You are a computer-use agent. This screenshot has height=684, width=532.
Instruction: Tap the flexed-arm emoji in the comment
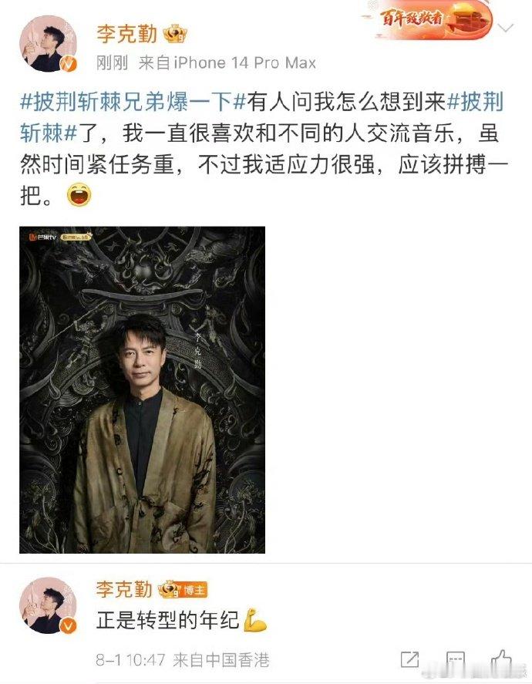point(254,620)
